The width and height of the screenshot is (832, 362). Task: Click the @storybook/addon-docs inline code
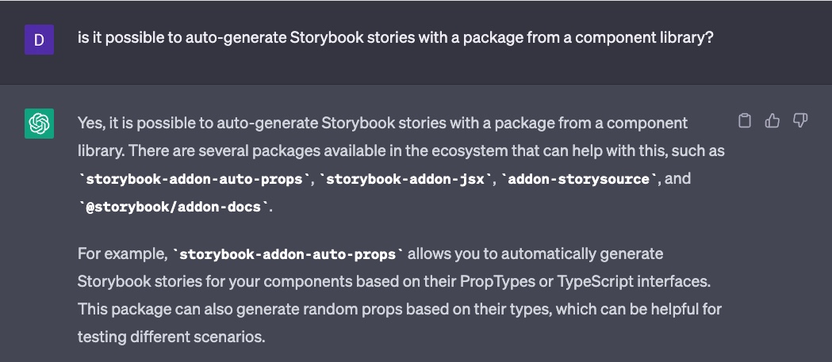coord(174,208)
